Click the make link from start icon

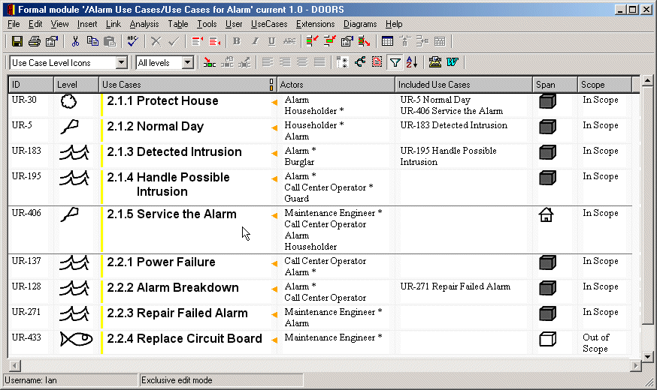point(330,41)
